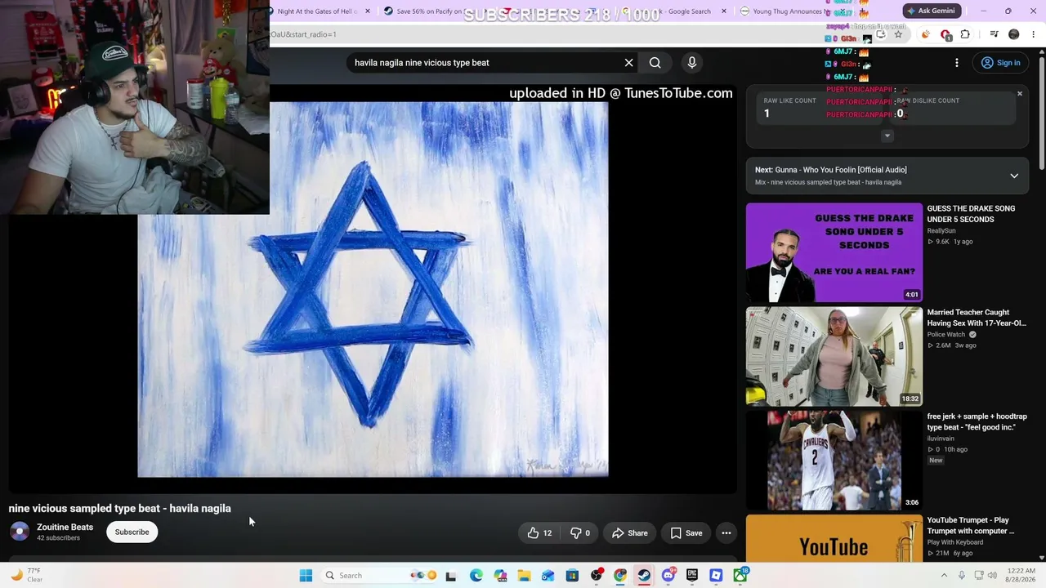Viewport: 1046px width, 588px height.
Task: Open browser media controls icon
Action: coord(994,34)
